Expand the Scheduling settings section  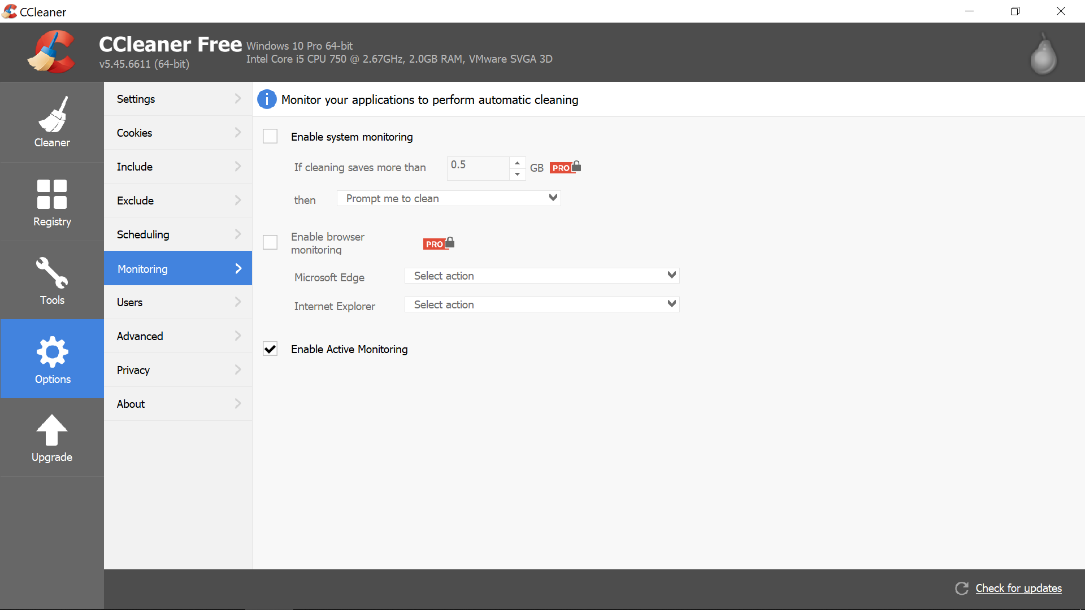(178, 234)
